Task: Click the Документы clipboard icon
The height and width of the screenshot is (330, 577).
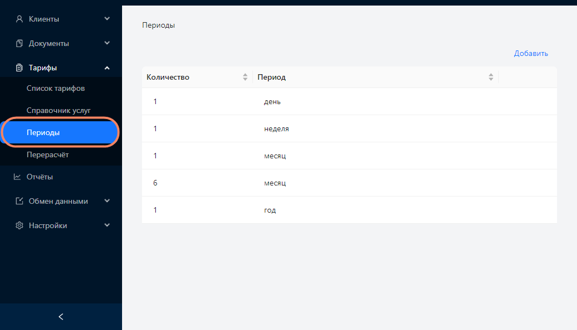Action: click(19, 43)
